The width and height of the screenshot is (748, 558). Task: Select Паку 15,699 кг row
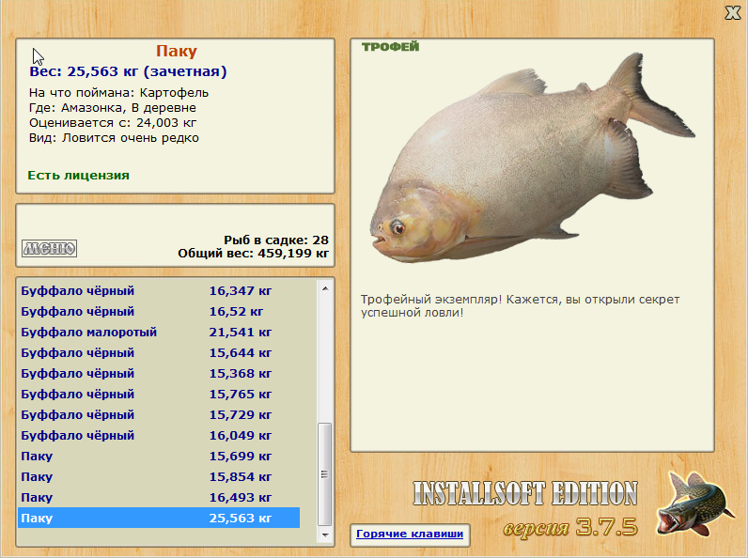(x=159, y=456)
